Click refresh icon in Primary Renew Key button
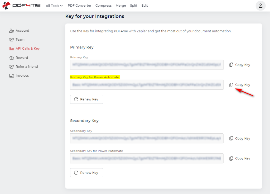The width and height of the screenshot is (270, 194). click(76, 99)
